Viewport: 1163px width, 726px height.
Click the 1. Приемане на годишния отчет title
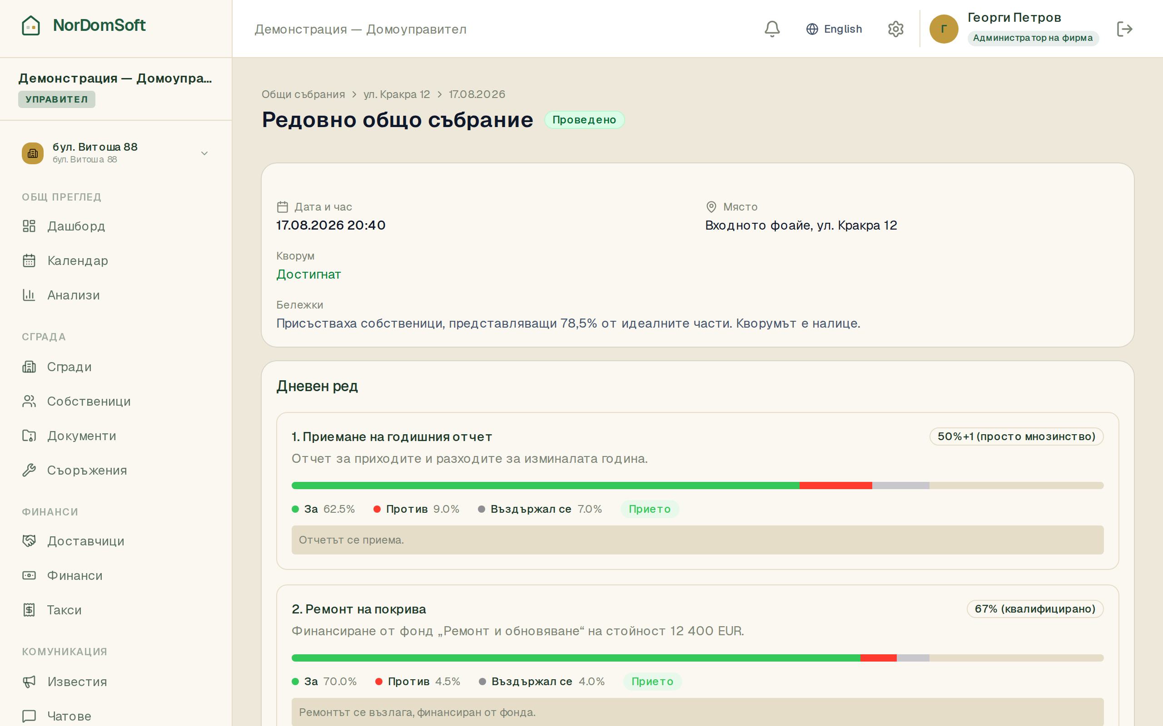pos(392,437)
